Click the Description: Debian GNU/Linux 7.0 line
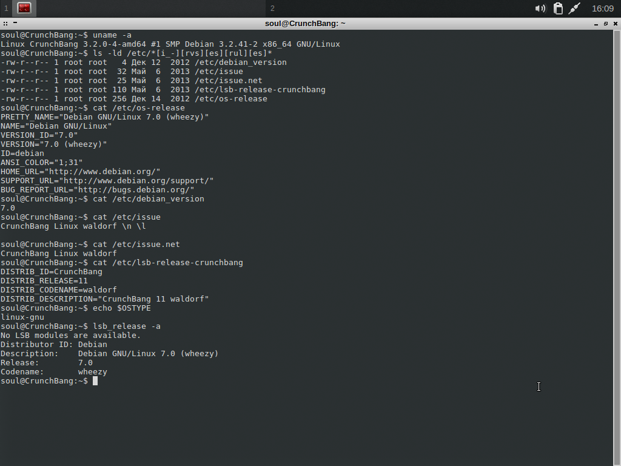This screenshot has height=466, width=621. pyautogui.click(x=109, y=354)
